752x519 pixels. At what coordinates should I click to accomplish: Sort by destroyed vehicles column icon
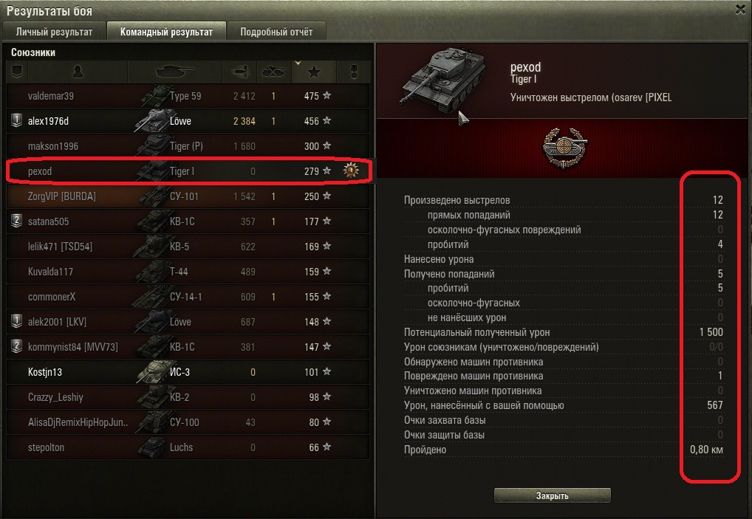point(274,72)
